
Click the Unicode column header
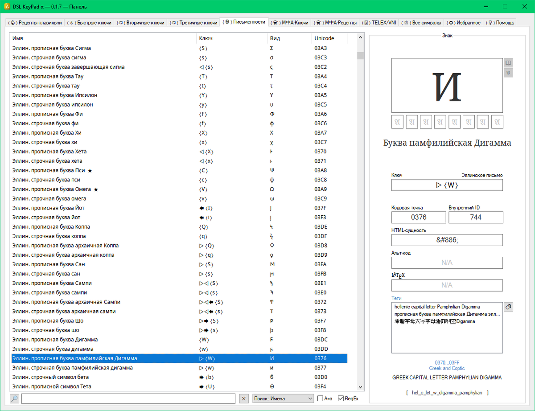point(329,38)
